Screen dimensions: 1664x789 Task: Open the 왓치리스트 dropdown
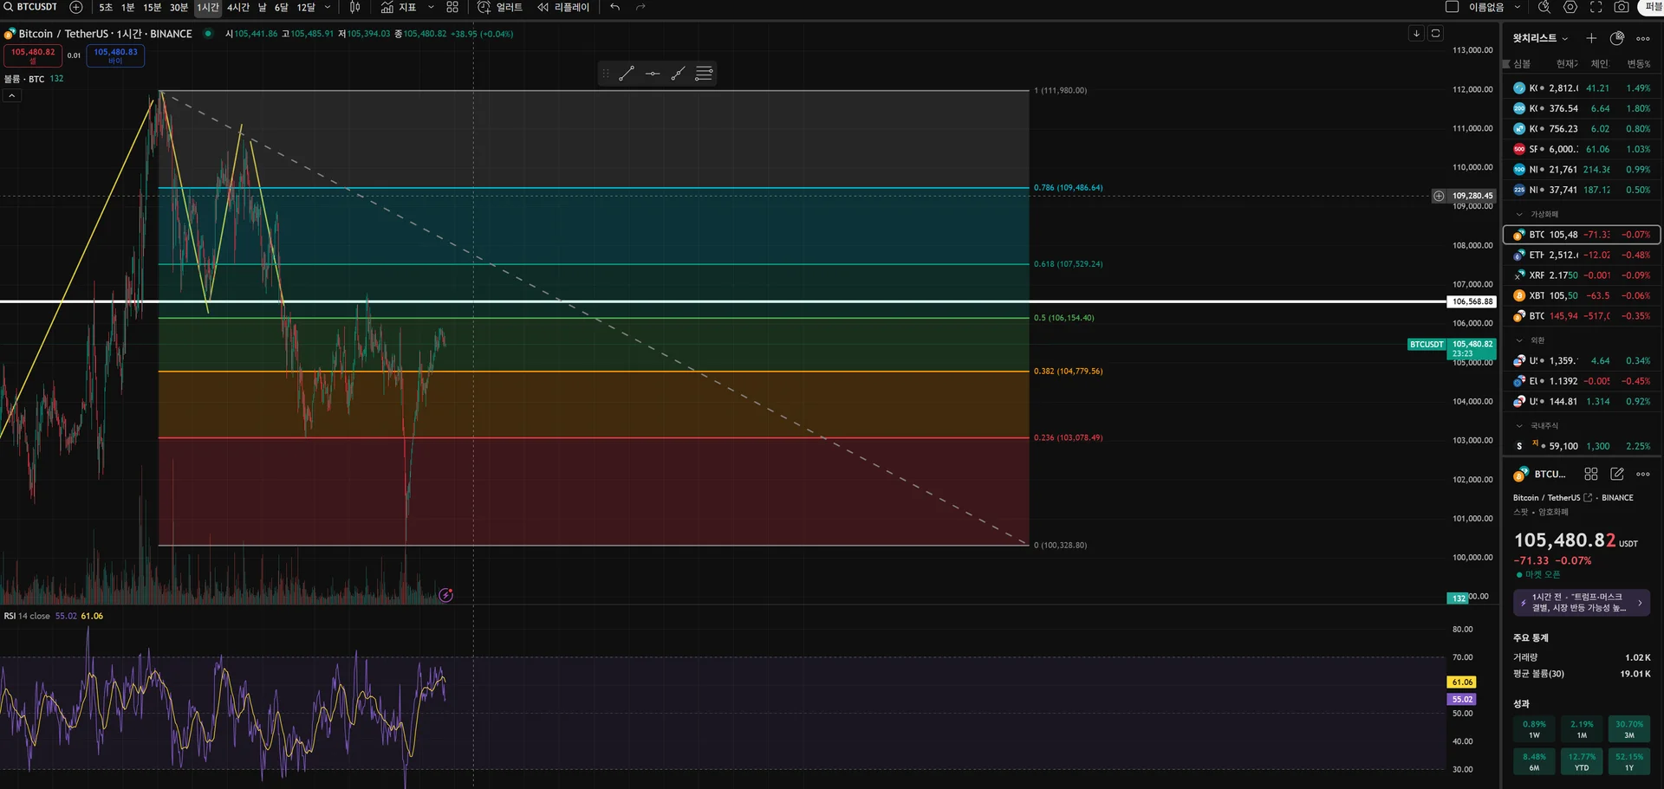tap(1540, 38)
